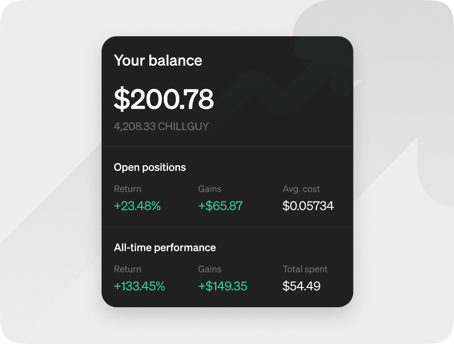The image size is (454, 344).
Task: Select the Total spent label
Action: click(305, 269)
